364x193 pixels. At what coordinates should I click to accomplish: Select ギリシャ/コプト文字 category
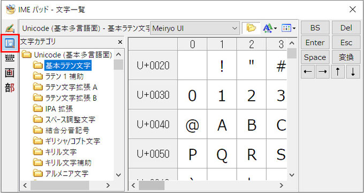pos(73,141)
